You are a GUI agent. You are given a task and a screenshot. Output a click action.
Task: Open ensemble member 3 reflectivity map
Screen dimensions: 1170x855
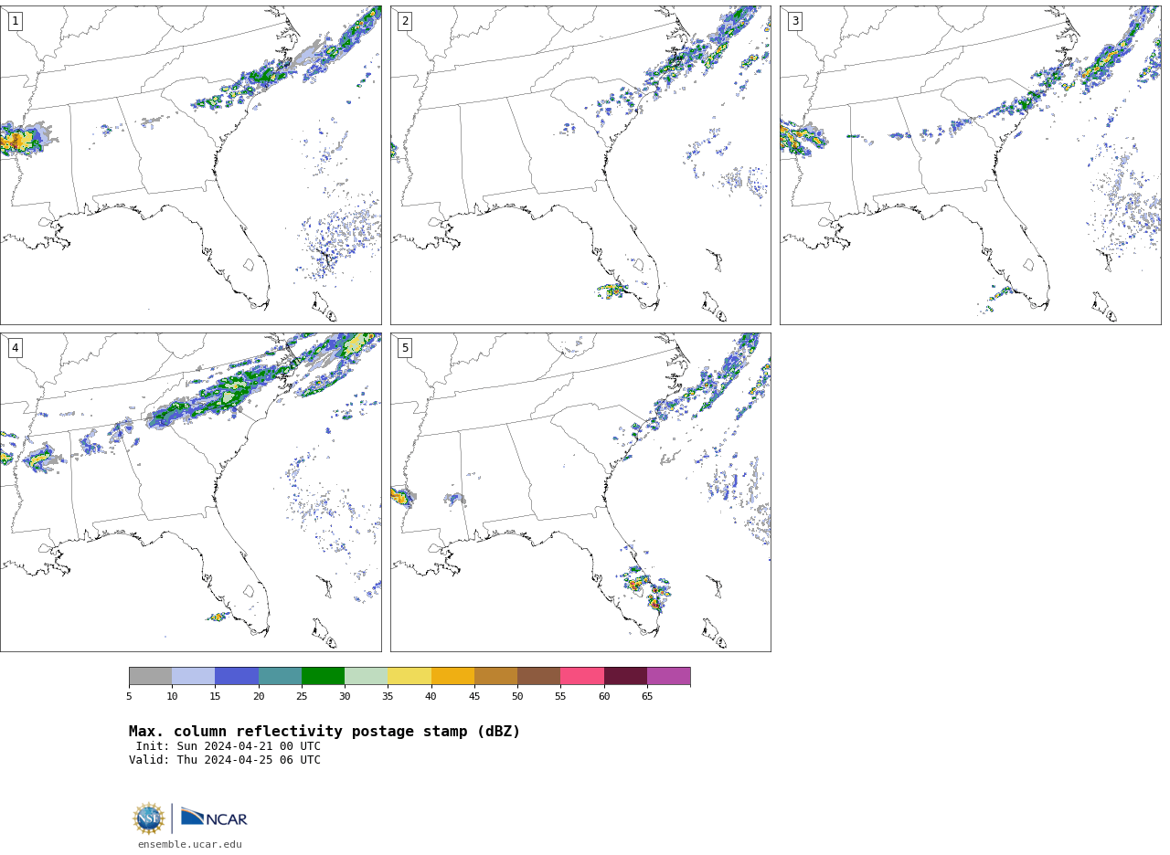point(971,165)
